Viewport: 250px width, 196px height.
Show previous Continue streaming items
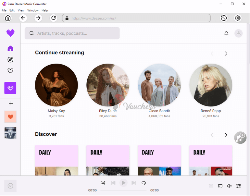[x=212, y=54]
